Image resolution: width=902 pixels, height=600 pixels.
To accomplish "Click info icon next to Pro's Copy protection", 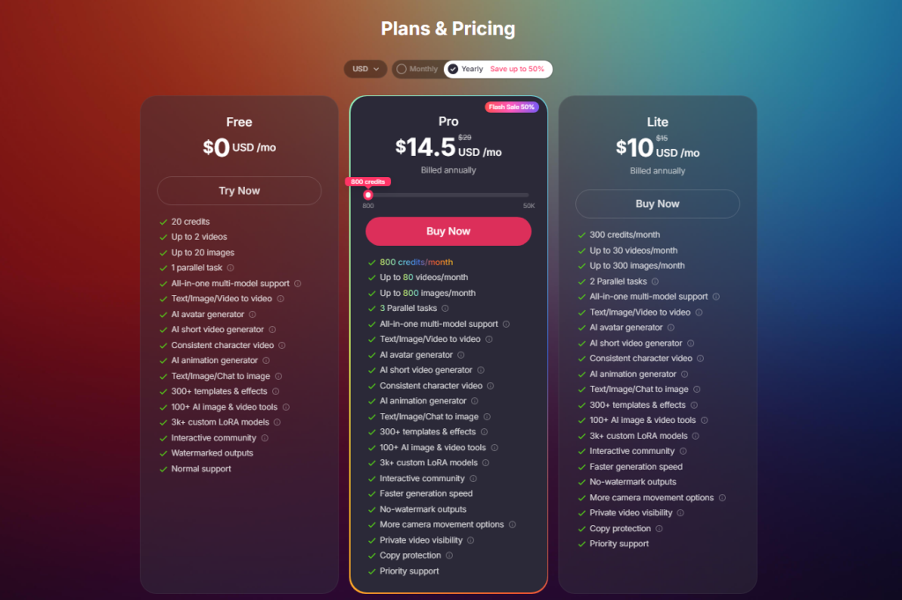I will (x=449, y=556).
